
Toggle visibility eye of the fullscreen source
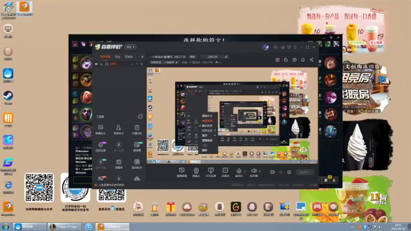click(96, 64)
